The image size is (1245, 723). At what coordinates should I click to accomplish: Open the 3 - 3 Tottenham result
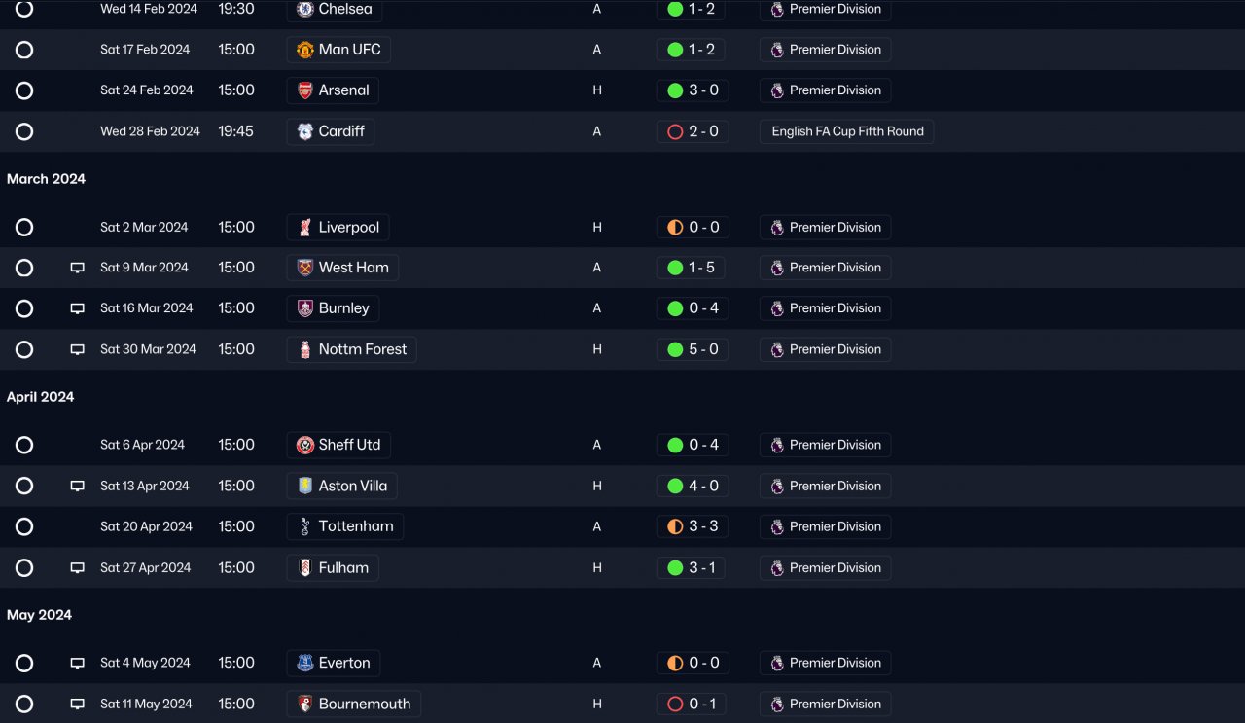pyautogui.click(x=693, y=526)
